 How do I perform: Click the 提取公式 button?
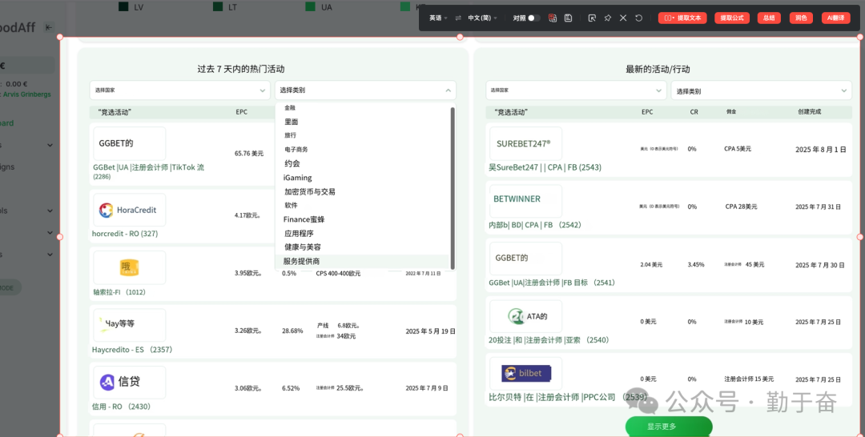(732, 18)
